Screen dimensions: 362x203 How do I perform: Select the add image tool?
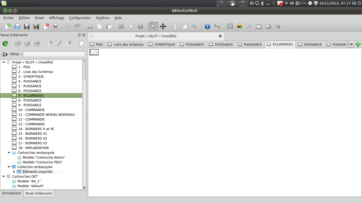[240, 26]
